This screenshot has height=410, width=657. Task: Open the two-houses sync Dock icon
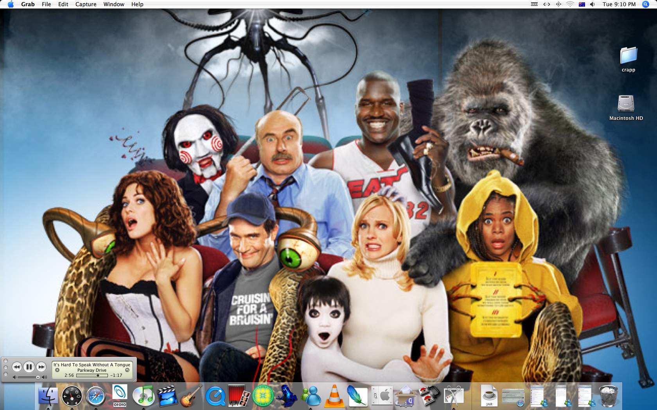click(429, 396)
